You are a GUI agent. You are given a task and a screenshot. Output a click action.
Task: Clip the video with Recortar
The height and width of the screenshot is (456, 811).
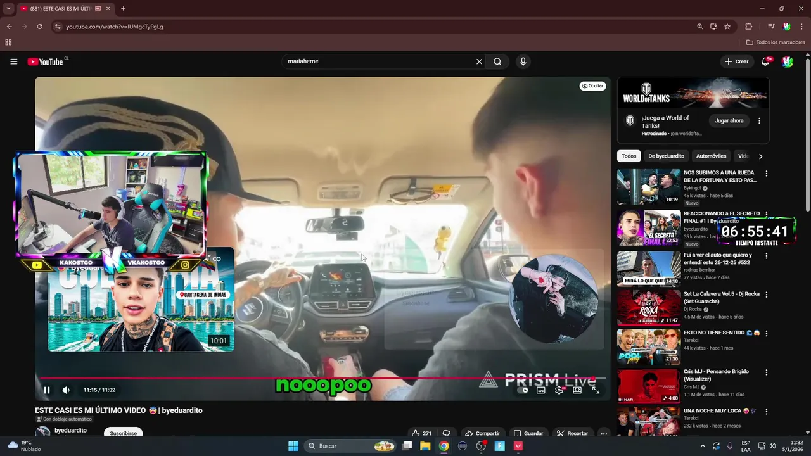pos(573,433)
